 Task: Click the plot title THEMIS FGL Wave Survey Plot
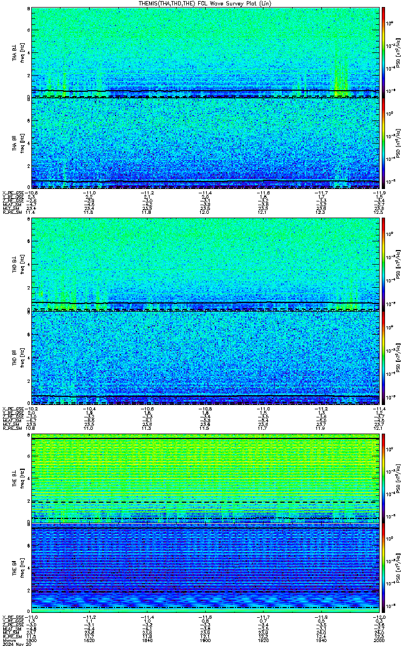click(x=206, y=3)
